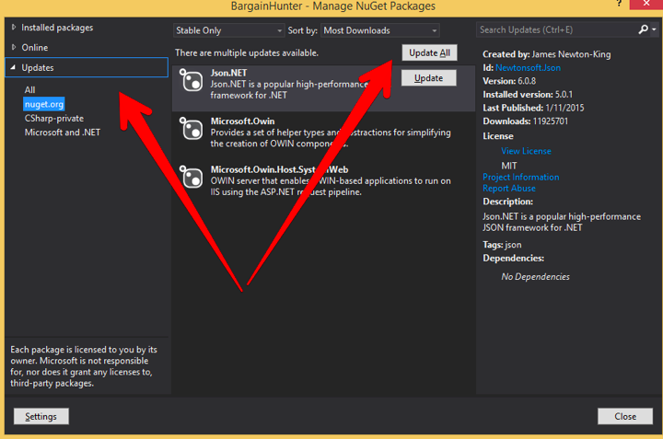Open the Stable Only dropdown
This screenshot has height=439, width=663.
pos(228,30)
